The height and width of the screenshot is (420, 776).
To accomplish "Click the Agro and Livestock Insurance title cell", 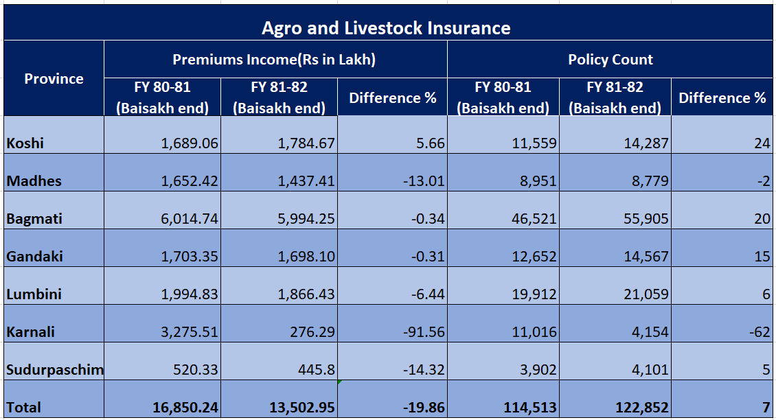I will click(x=387, y=28).
